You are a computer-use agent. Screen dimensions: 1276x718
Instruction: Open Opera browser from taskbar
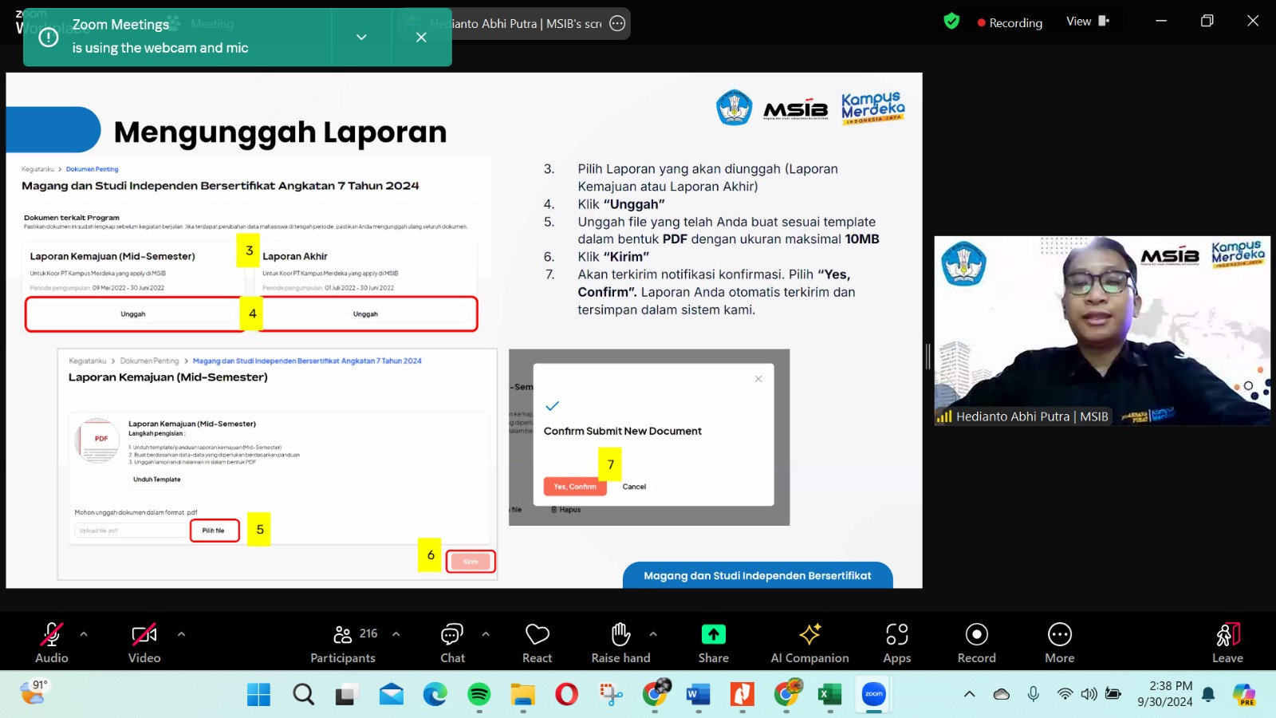point(566,695)
